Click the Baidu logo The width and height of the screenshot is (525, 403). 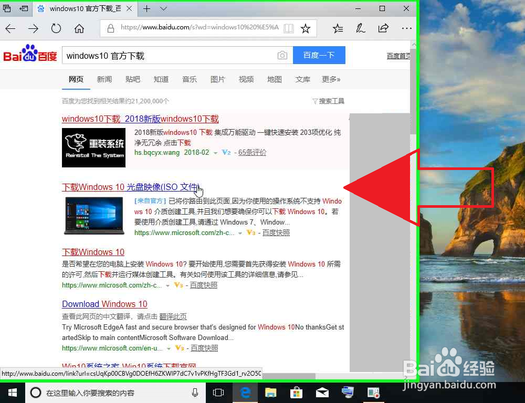coord(30,54)
